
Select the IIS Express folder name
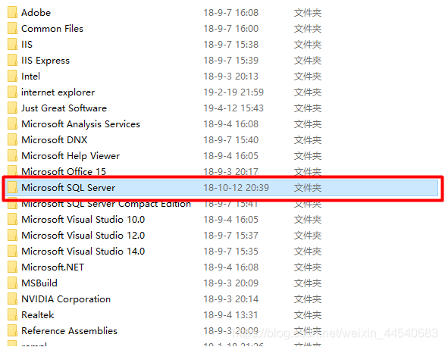coord(45,61)
